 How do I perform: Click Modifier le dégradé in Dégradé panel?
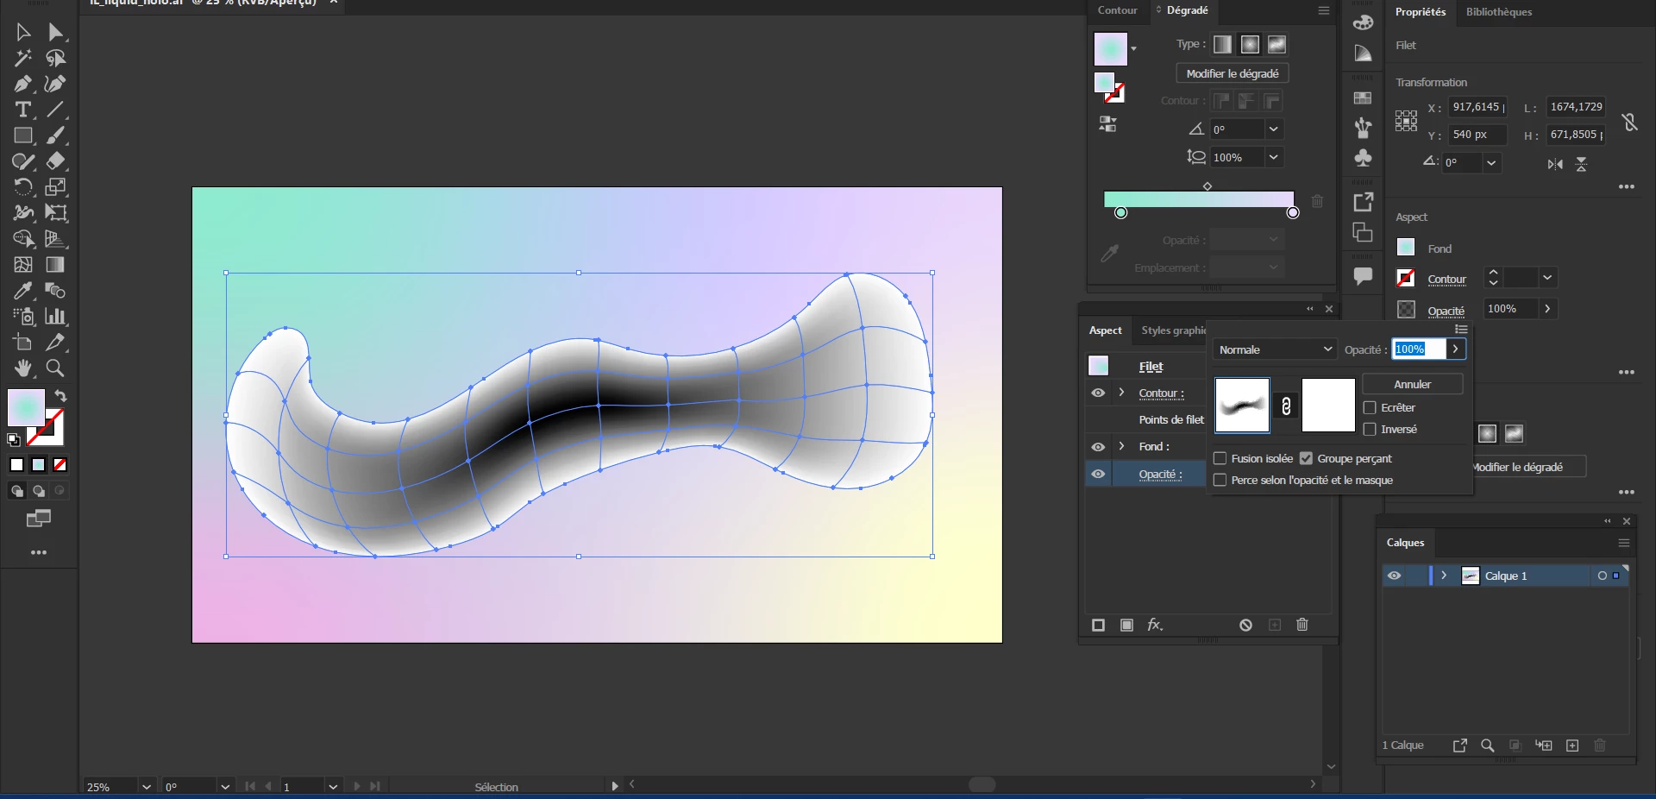[1233, 73]
